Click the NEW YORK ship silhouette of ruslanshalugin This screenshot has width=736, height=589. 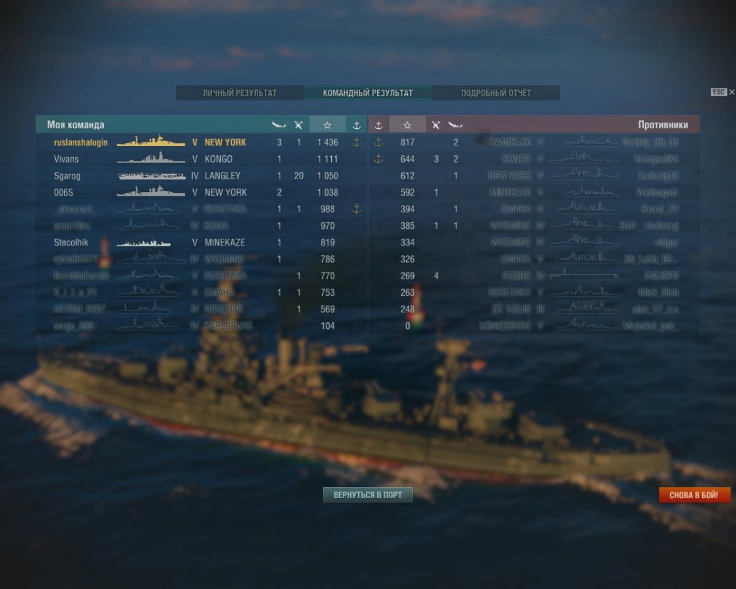[x=151, y=142]
